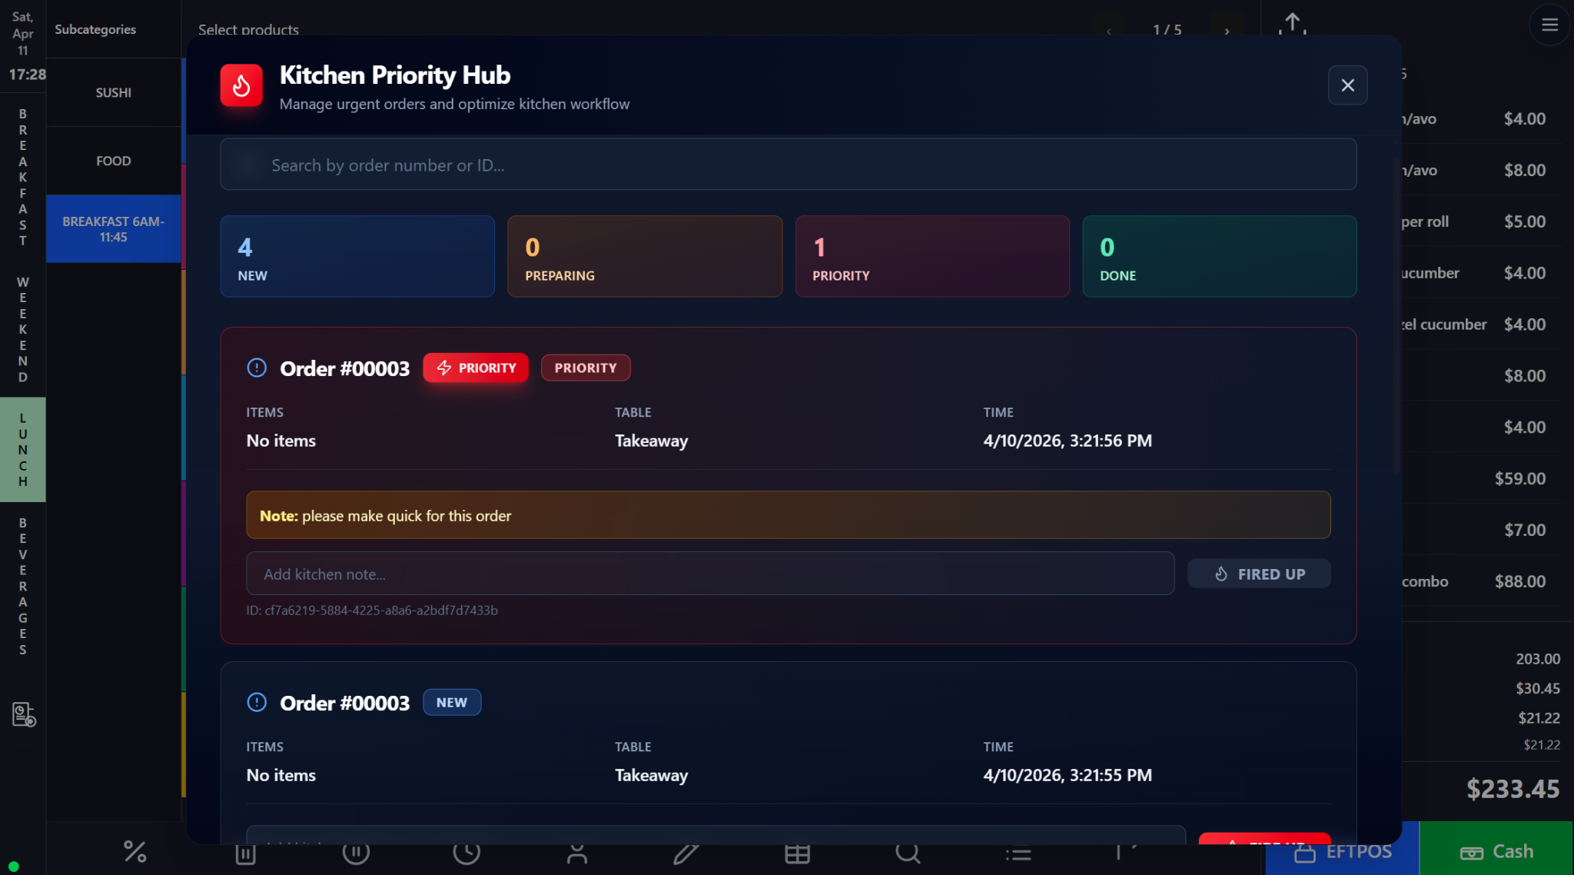Click the $59.00 cart line price

coord(1519,478)
